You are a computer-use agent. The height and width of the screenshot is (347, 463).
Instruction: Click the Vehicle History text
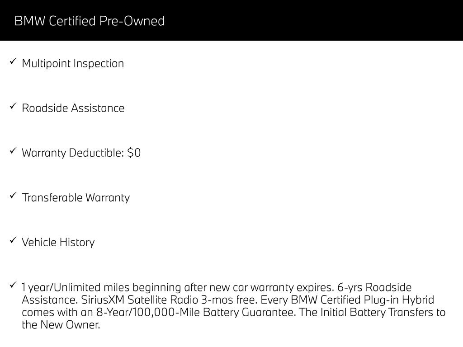coord(58,242)
